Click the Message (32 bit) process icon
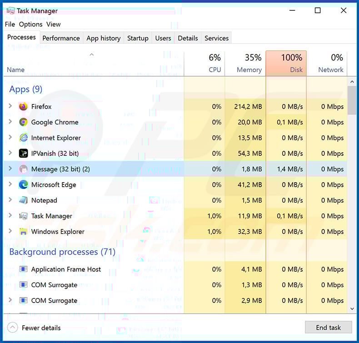Viewport: 359px width, 343px height. coord(23,169)
